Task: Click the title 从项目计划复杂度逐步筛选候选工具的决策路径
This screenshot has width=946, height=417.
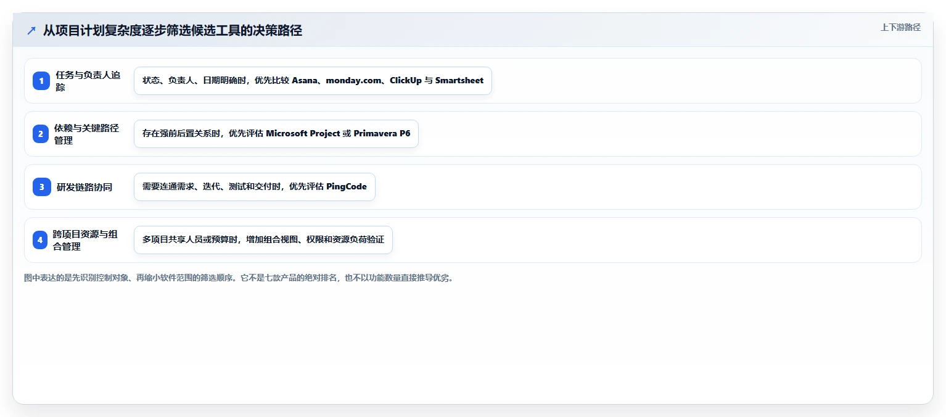Action: 172,31
